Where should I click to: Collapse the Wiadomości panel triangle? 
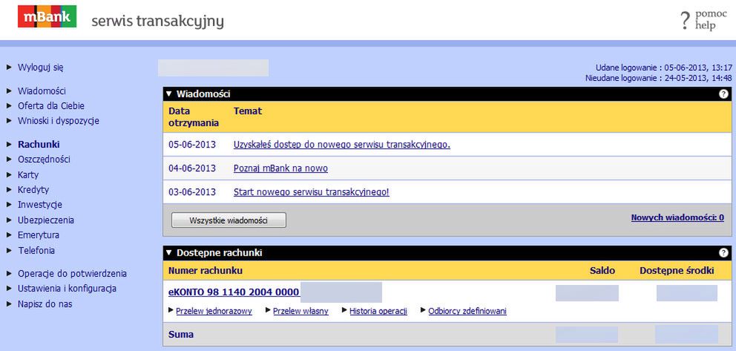pyautogui.click(x=169, y=94)
